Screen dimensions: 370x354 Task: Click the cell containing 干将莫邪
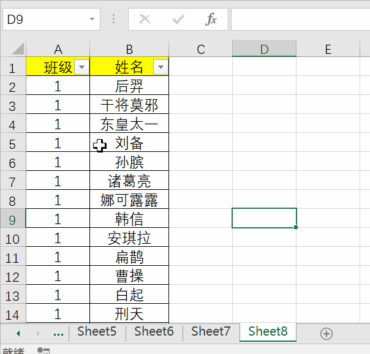[129, 105]
